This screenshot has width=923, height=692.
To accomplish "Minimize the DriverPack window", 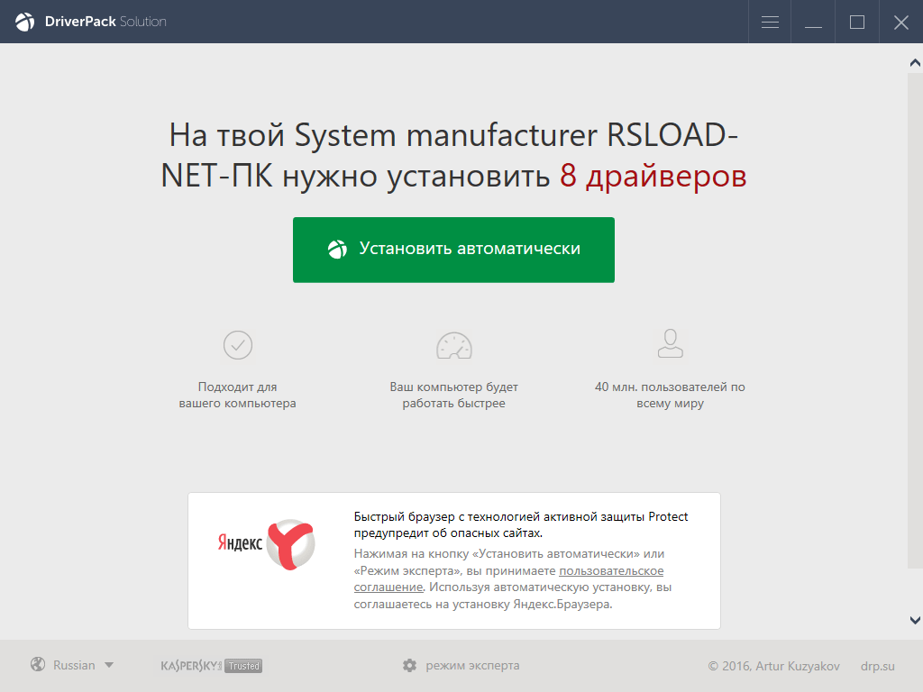I will pos(813,22).
